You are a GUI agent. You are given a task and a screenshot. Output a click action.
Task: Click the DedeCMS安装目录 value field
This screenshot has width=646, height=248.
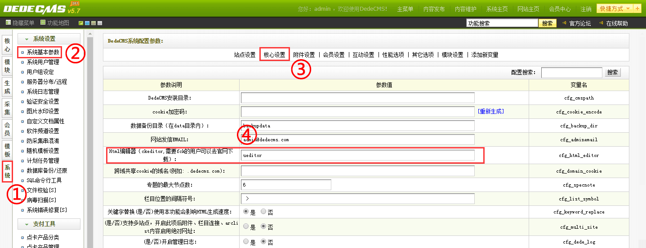[358, 98]
